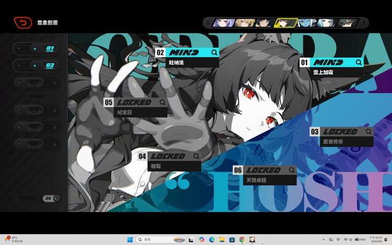Open the notification bell icon
The image size is (392, 245).
tap(386, 240)
